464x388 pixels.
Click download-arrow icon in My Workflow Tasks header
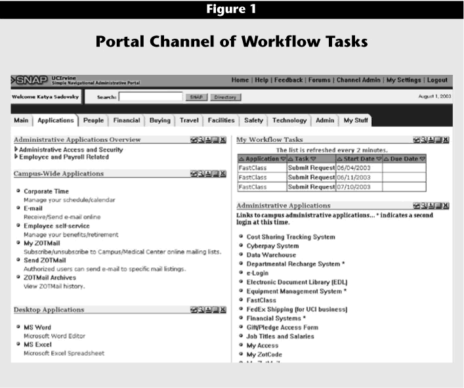[x=431, y=140]
